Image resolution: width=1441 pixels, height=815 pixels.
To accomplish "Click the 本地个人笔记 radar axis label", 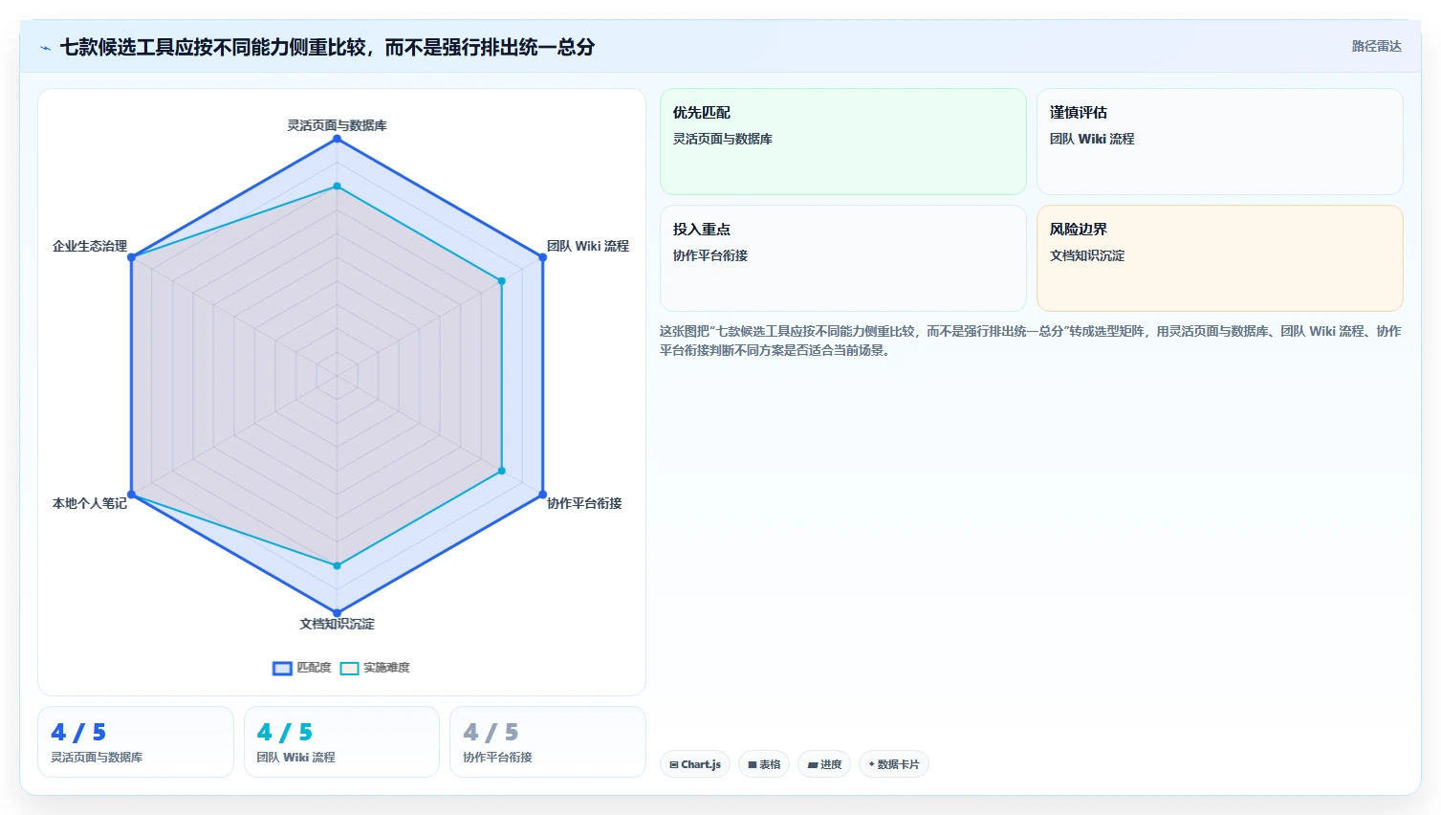I will coord(90,503).
